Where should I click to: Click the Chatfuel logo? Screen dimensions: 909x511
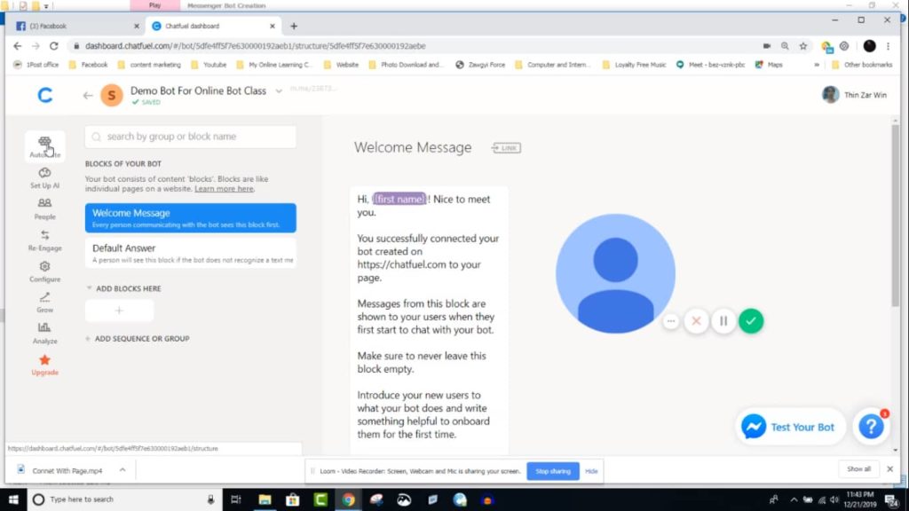point(44,95)
